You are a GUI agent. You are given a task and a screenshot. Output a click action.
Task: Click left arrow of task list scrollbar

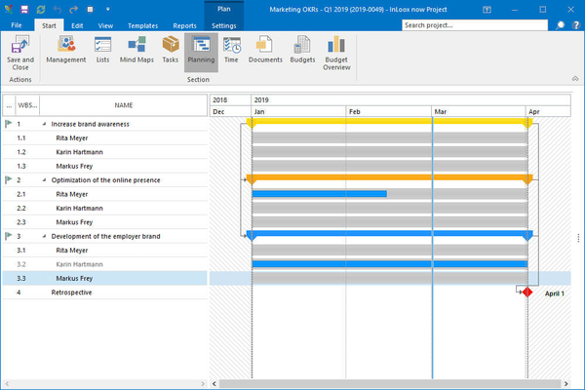point(7,383)
